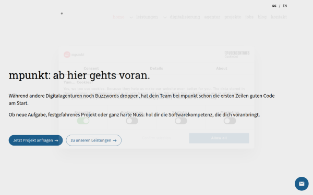313x195 pixels.
Task: Open the blog menu item
Action: click(262, 17)
